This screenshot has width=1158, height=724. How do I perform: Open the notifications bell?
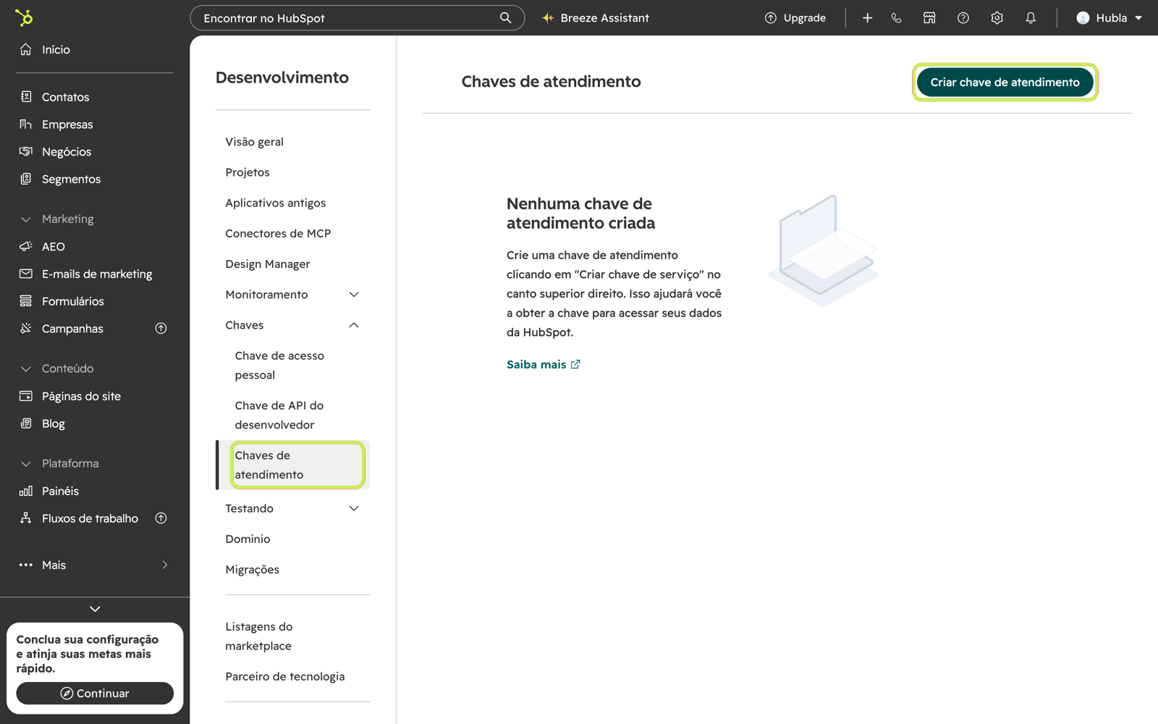[x=1031, y=18]
